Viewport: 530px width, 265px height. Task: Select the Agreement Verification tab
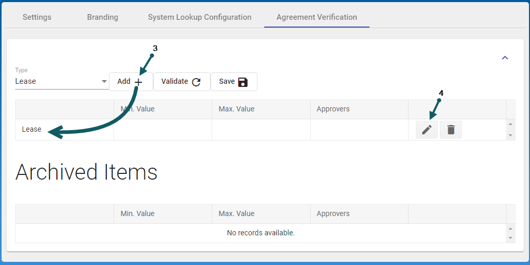[x=317, y=17]
